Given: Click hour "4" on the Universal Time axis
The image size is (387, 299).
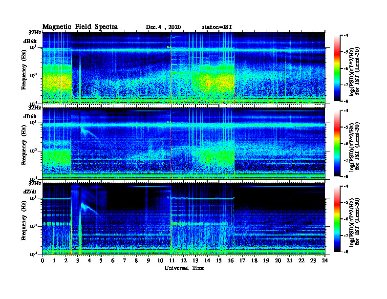Looking at the screenshot, I should pos(89,261).
